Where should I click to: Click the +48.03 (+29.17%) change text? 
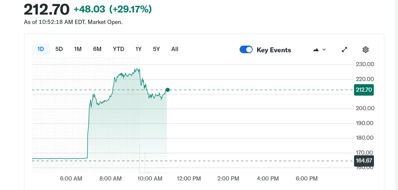click(x=112, y=10)
